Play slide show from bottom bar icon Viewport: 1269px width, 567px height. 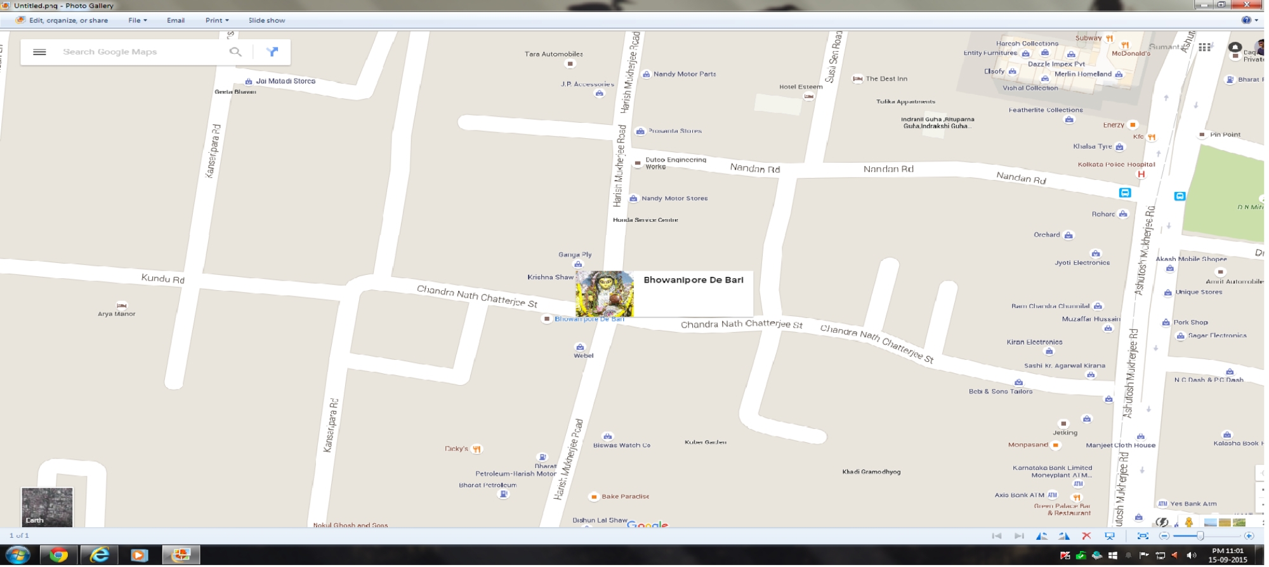[x=1110, y=537]
